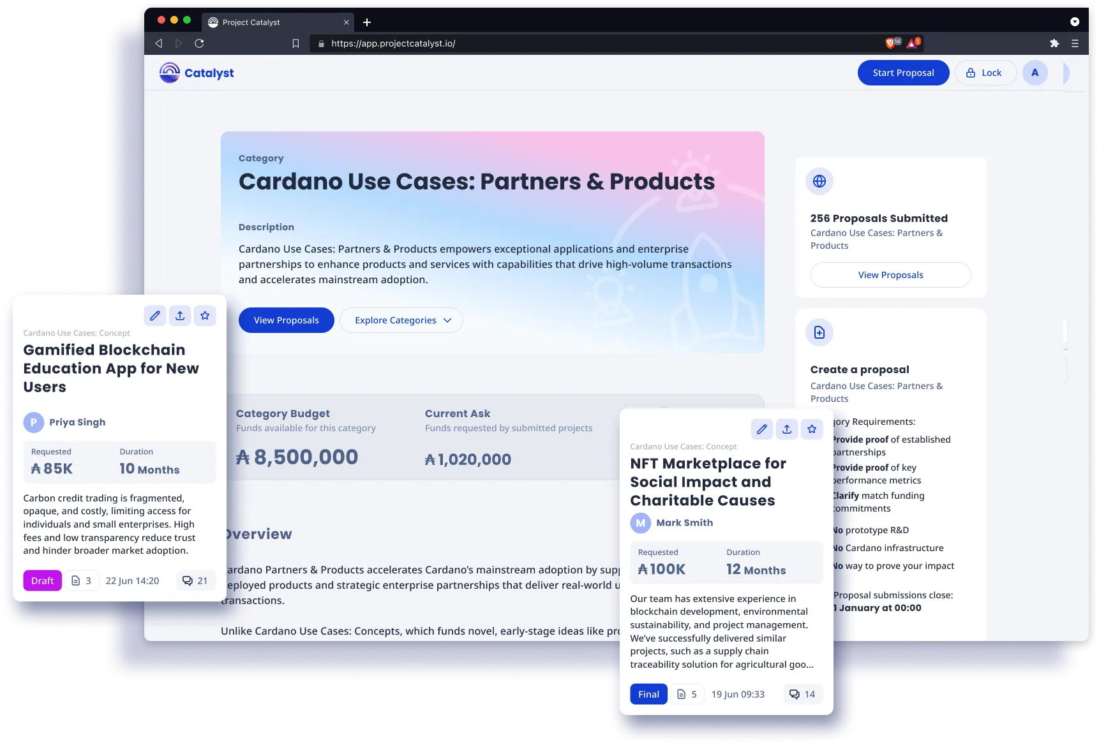The height and width of the screenshot is (745, 1099).
Task: Click the Current Ask amount 1,020,000
Action: pos(468,459)
